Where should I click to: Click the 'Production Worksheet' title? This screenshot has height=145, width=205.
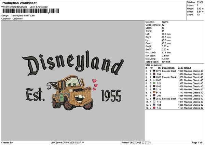pyautogui.click(x=19, y=3)
